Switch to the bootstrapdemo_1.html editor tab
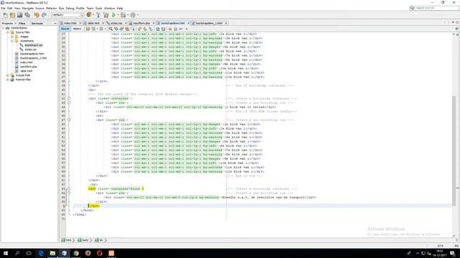The image size is (460, 258). coord(209,23)
